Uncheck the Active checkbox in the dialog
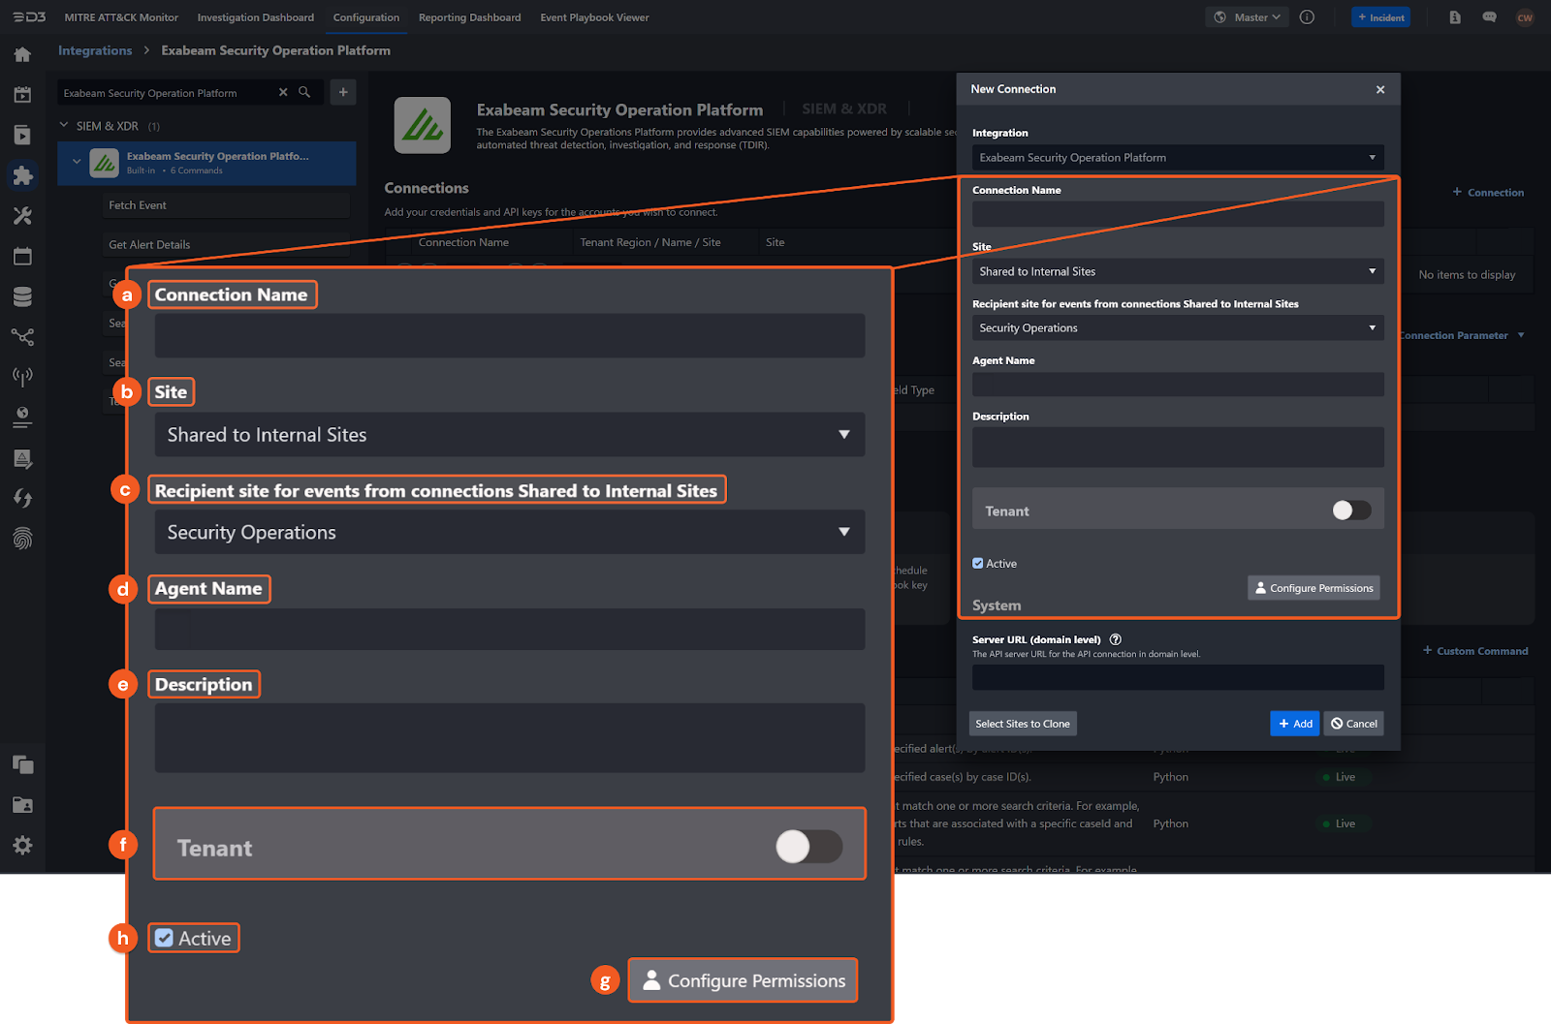This screenshot has height=1024, width=1551. pos(978,563)
